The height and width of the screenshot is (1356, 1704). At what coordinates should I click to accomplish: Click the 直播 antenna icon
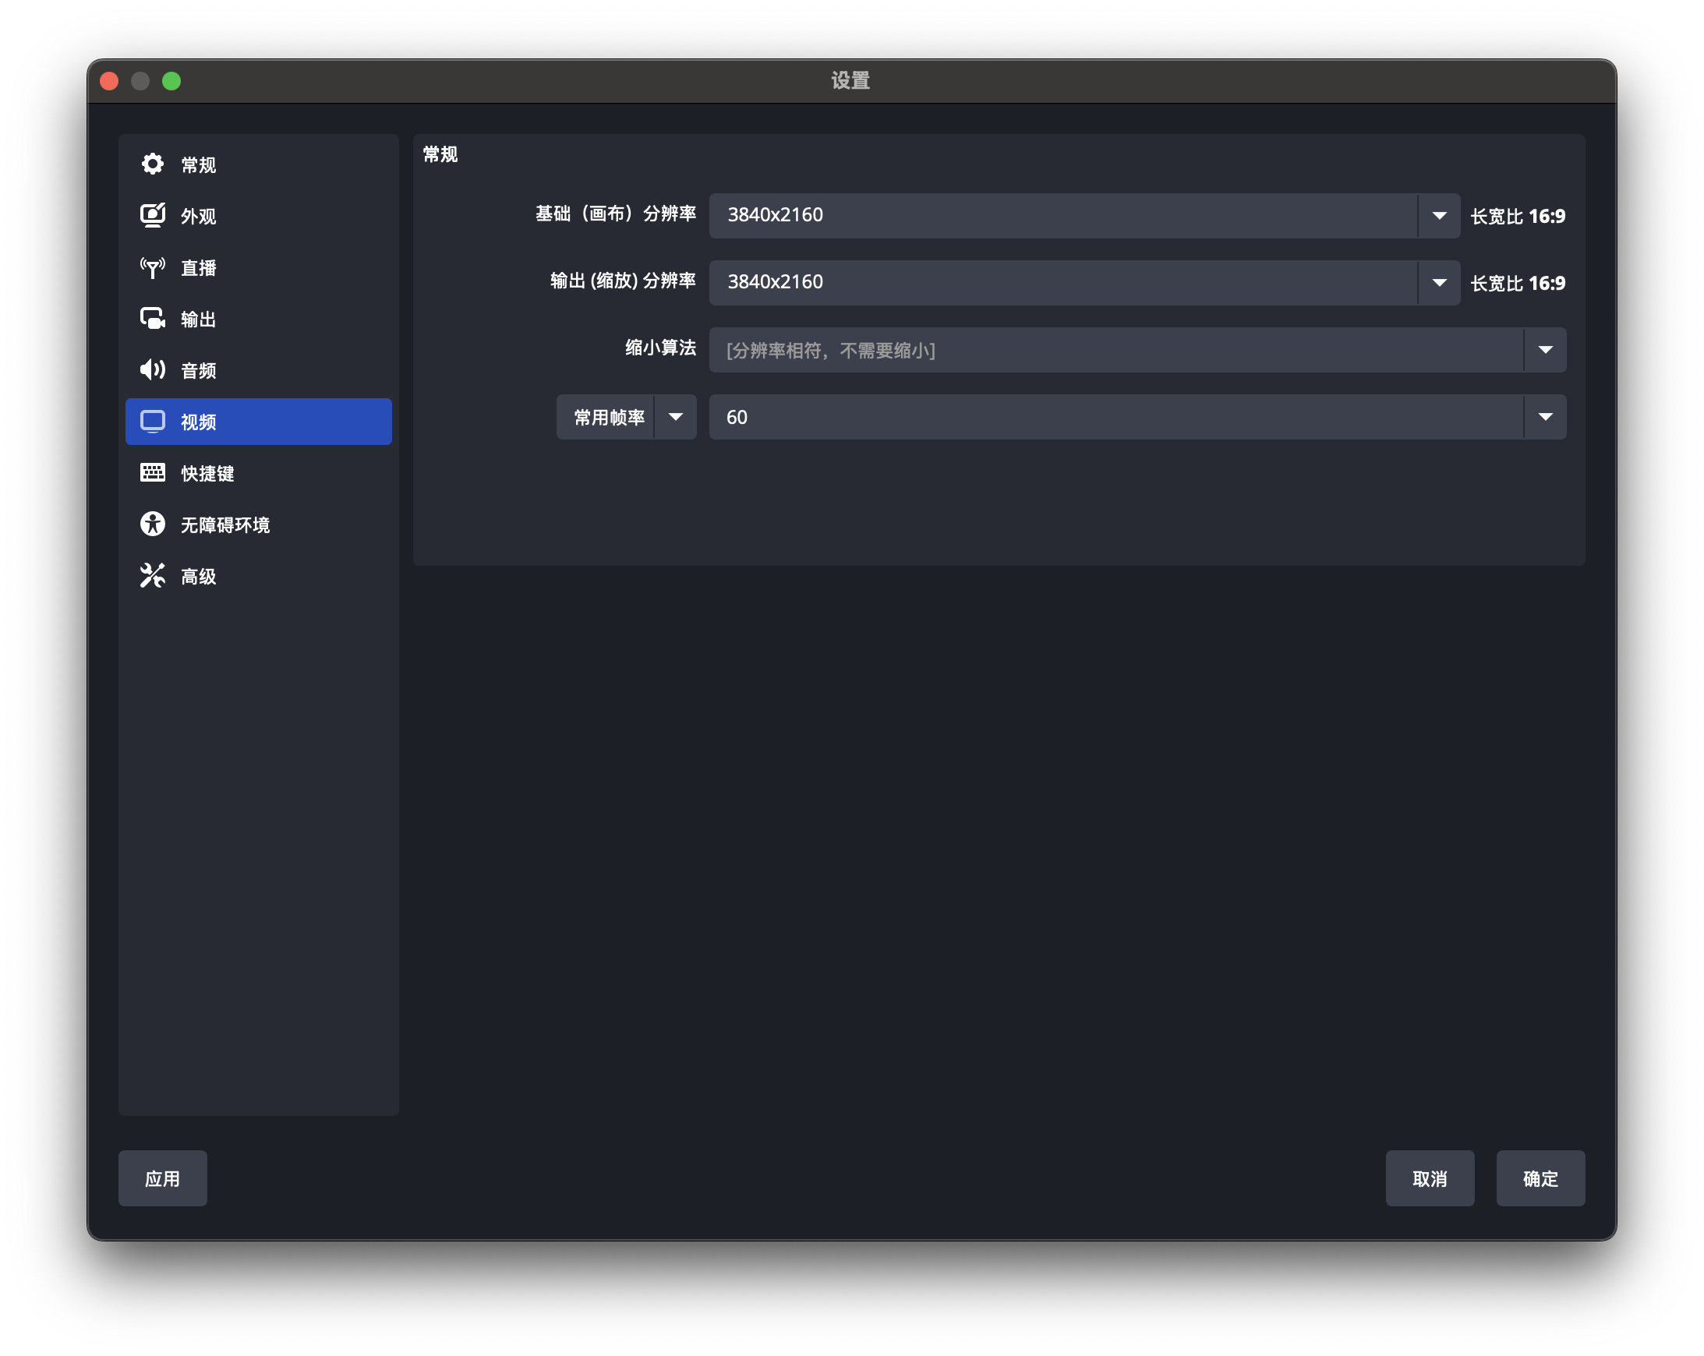153,267
